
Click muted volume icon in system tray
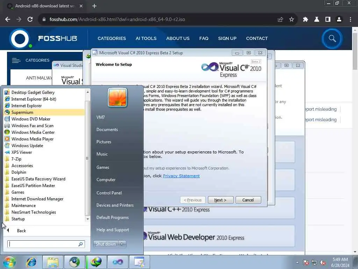tap(323, 263)
